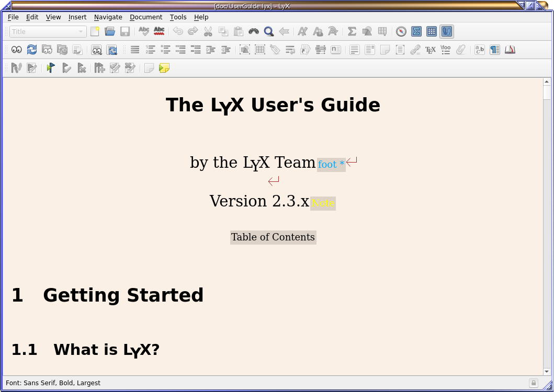Insert a footnote icon

(354, 50)
